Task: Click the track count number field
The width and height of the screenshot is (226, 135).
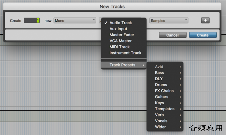Action: pos(32,20)
